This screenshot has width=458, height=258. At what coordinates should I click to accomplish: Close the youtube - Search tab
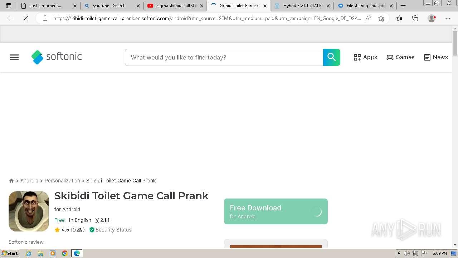138,6
